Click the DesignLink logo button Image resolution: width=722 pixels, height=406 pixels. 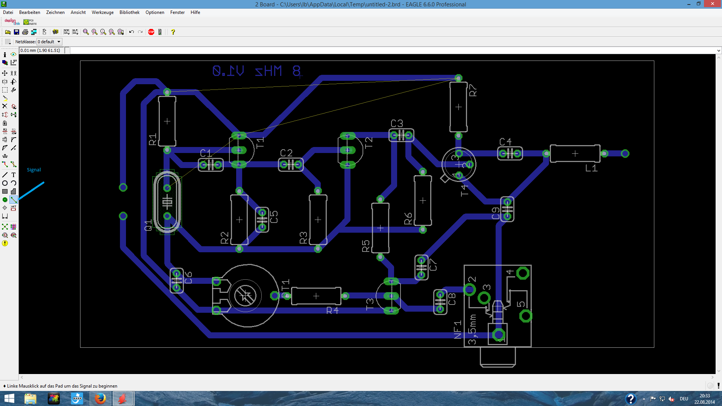[x=12, y=22]
